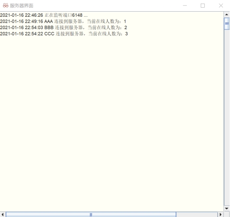
Task: Minimize the 服务器界面 window
Action: [x=185, y=6]
